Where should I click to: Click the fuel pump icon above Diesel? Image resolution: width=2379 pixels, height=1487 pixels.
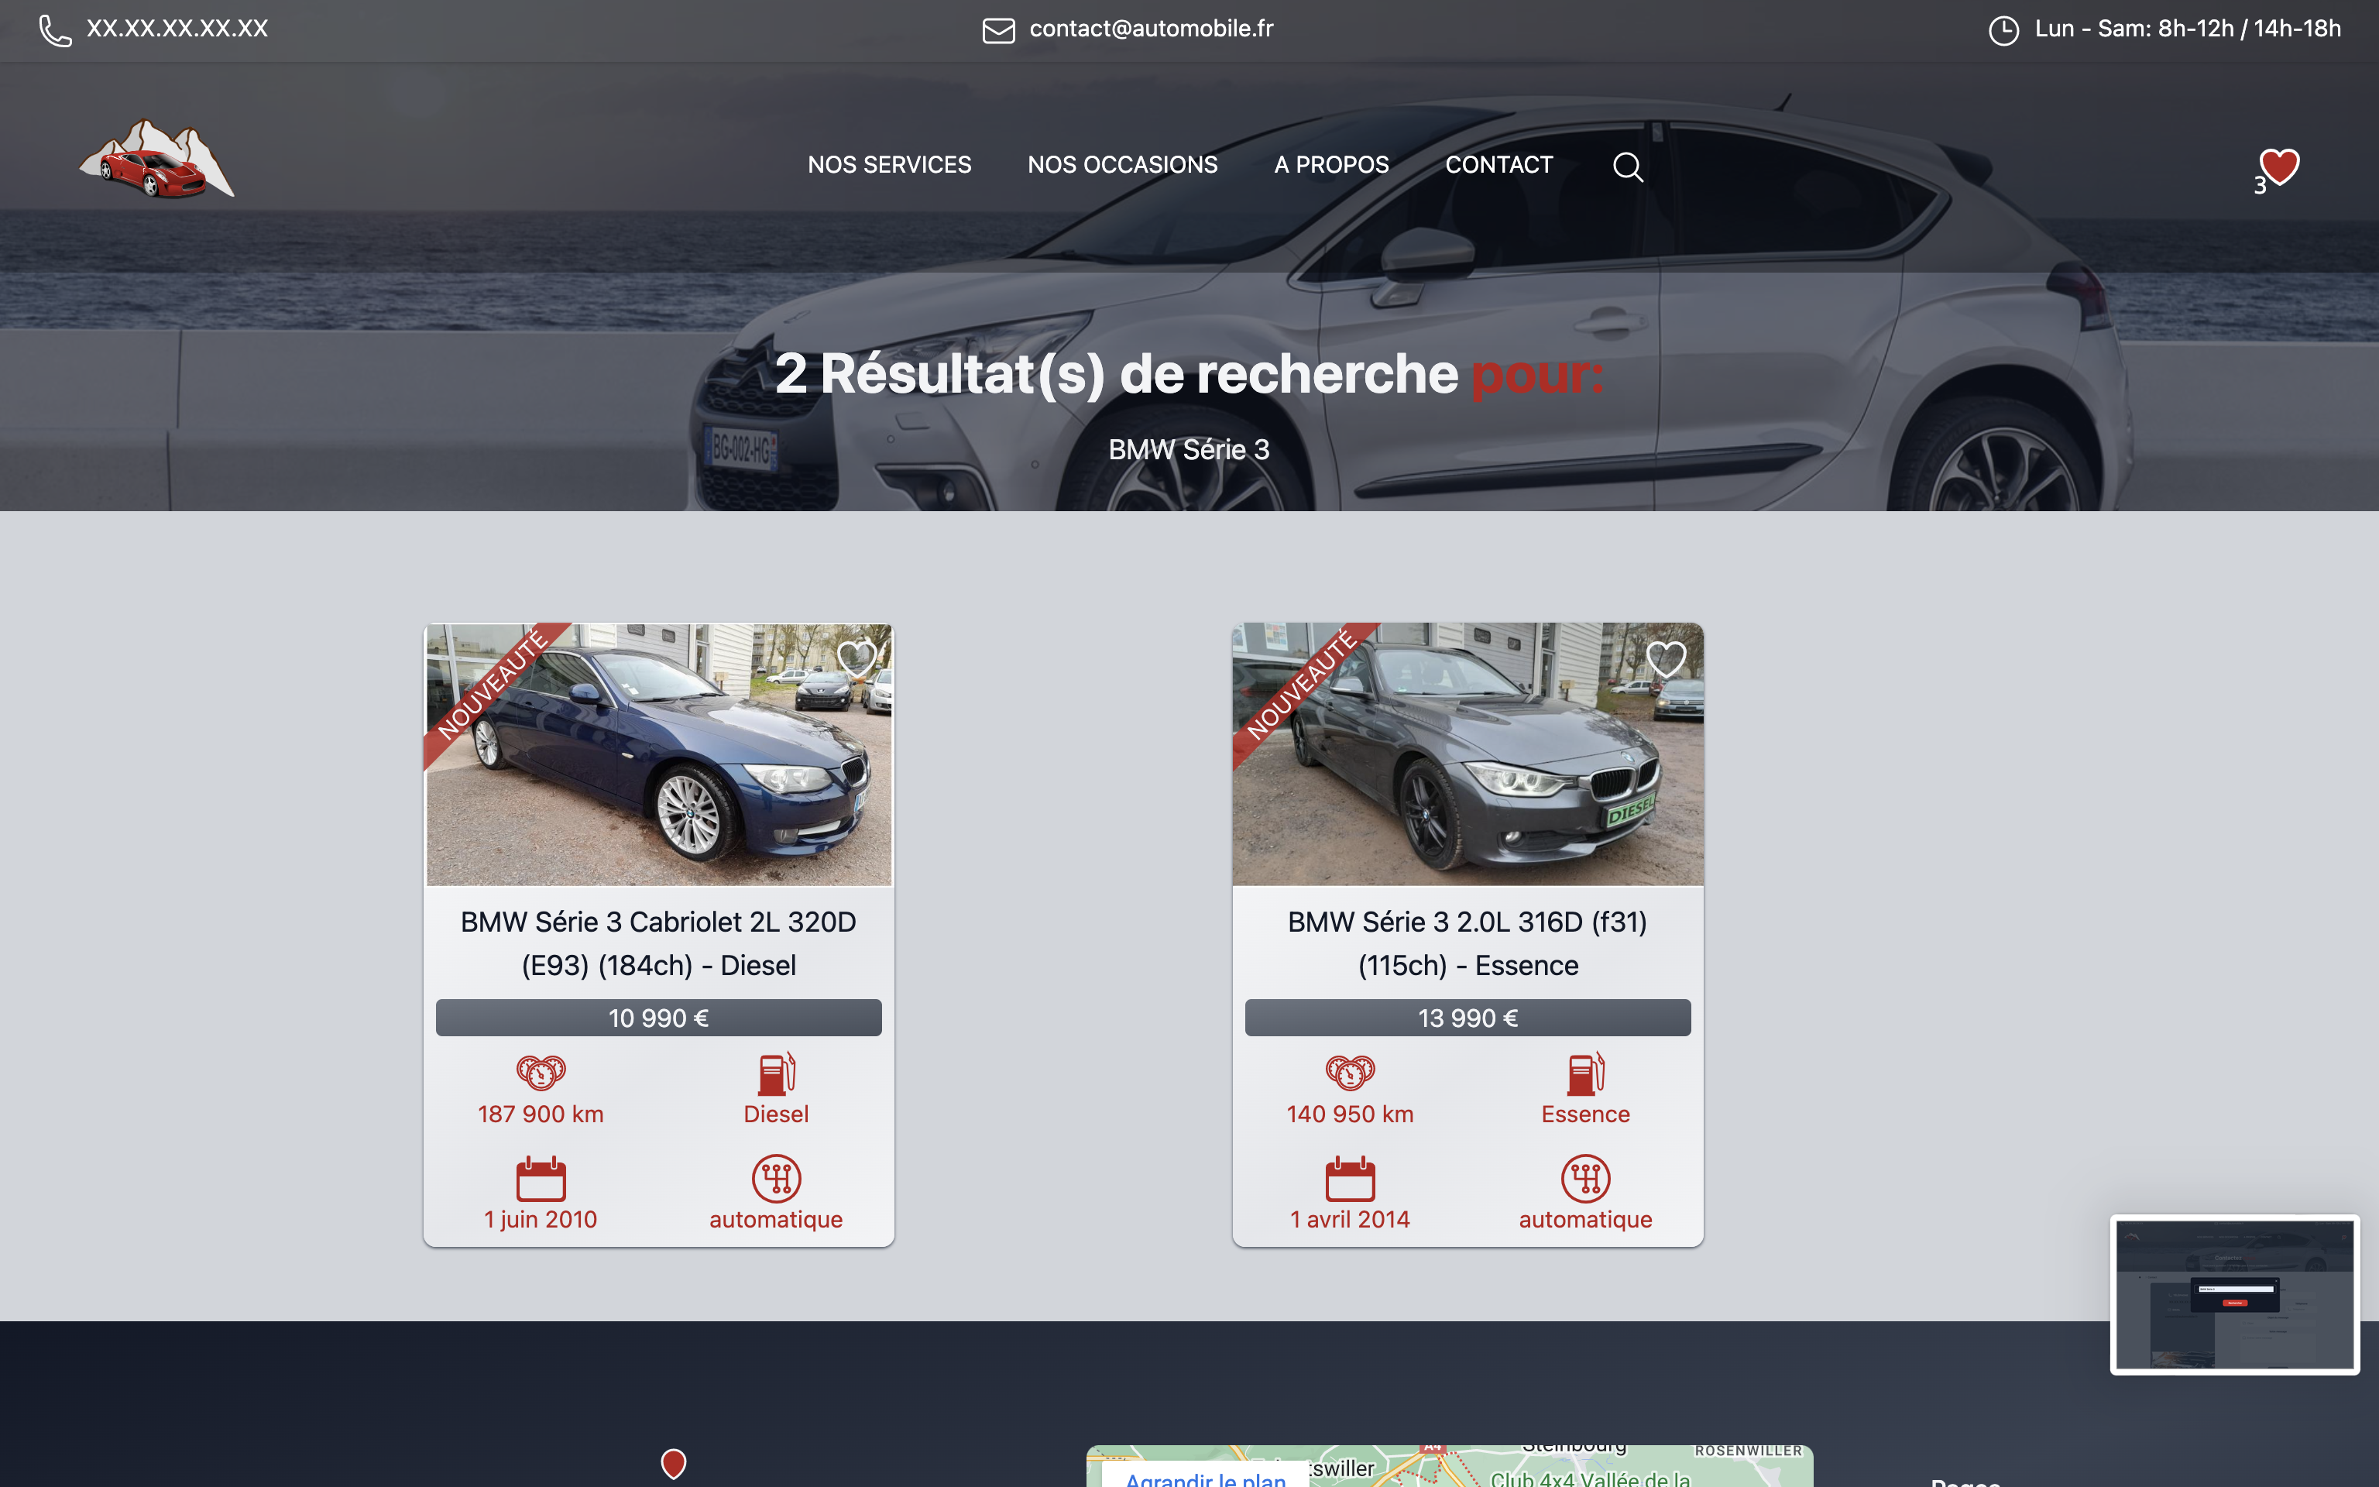click(x=777, y=1073)
